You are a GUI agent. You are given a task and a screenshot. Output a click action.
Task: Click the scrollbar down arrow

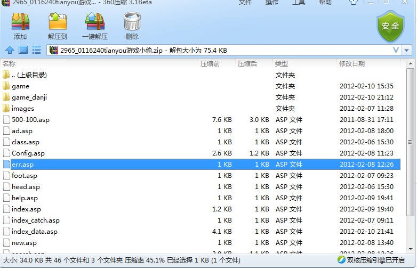pyautogui.click(x=411, y=249)
